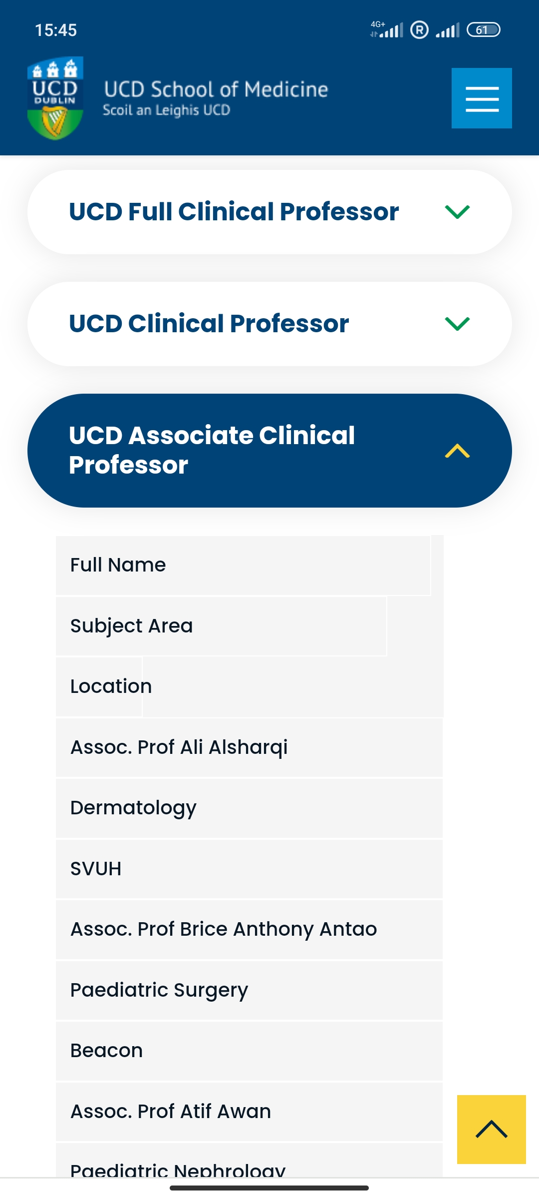Tap the yellow back-to-top arrow button
The image size is (539, 1199).
point(492,1130)
